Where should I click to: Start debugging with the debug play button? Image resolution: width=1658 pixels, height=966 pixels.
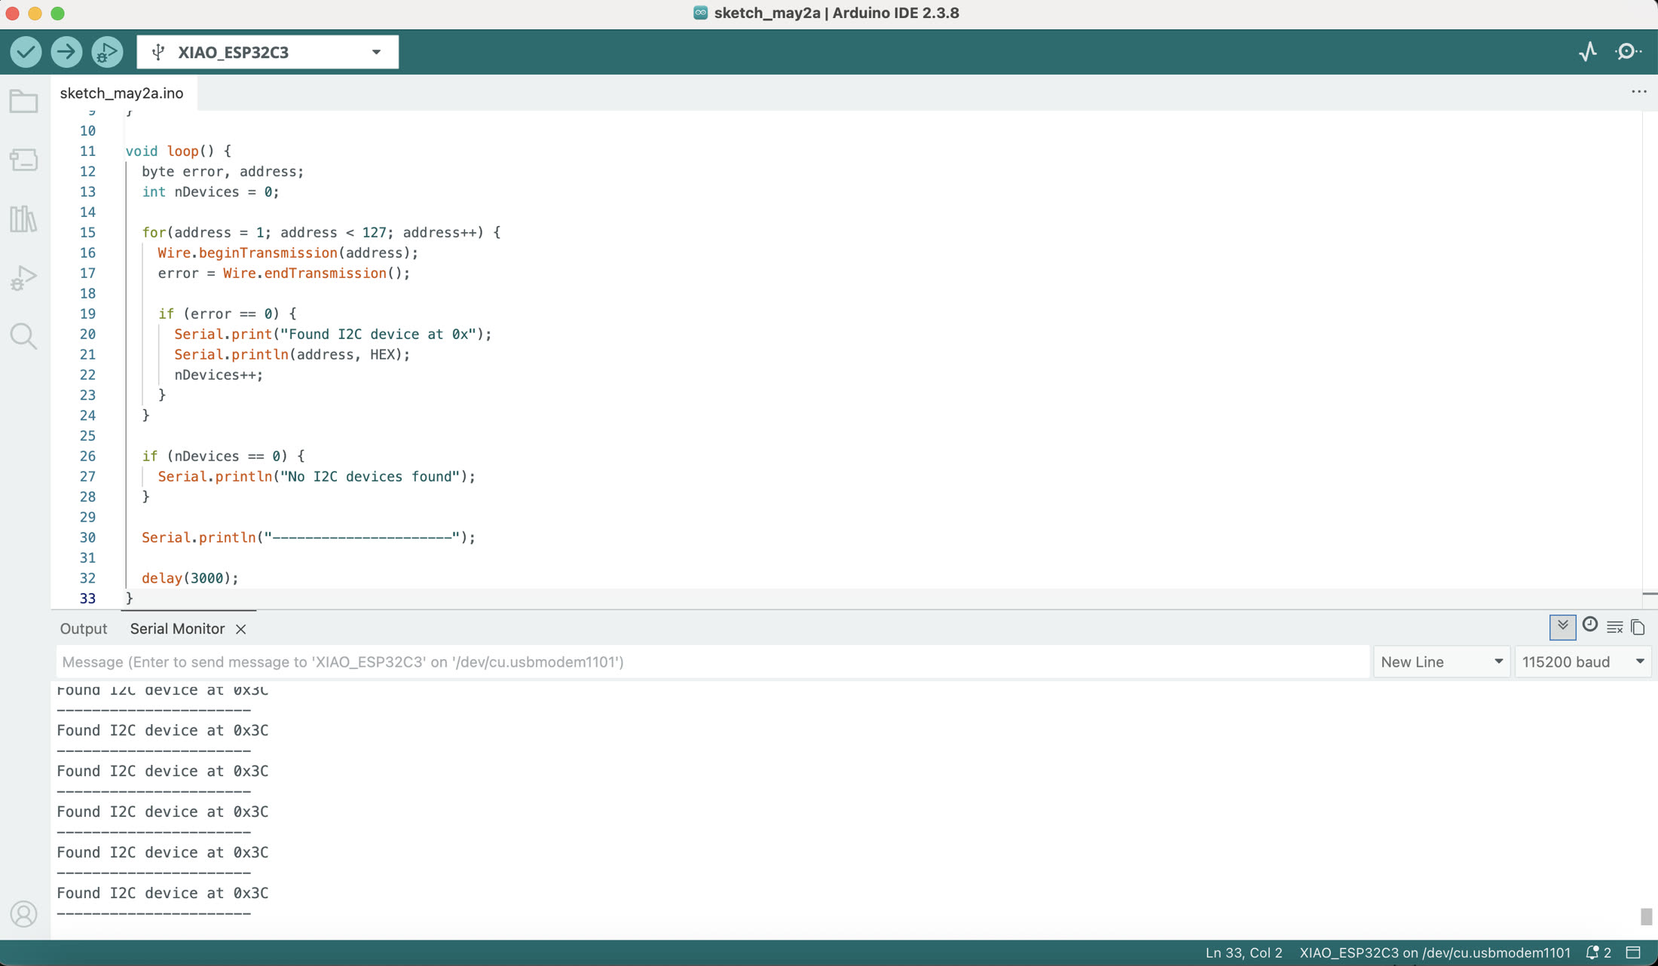(107, 52)
